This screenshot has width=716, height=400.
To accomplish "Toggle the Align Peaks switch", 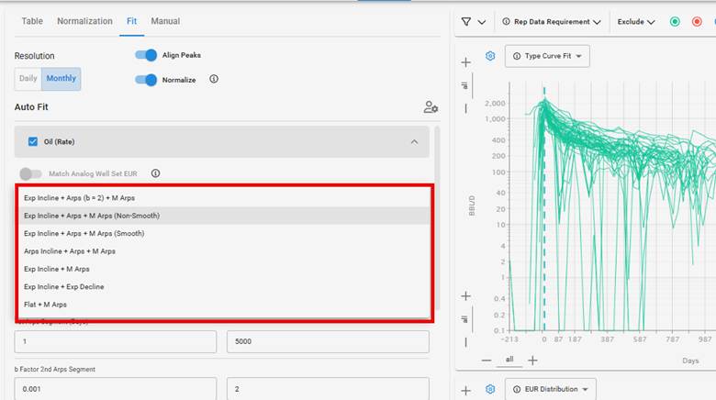I will point(146,55).
